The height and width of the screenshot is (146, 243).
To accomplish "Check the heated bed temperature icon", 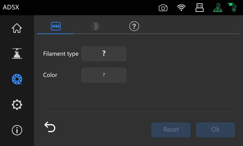I will pyautogui.click(x=218, y=7).
